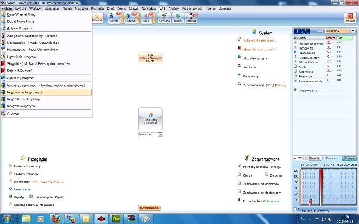Click the Aktualizuj program globe icon in System panel
Screen dimensions: 359x224
click(x=239, y=57)
